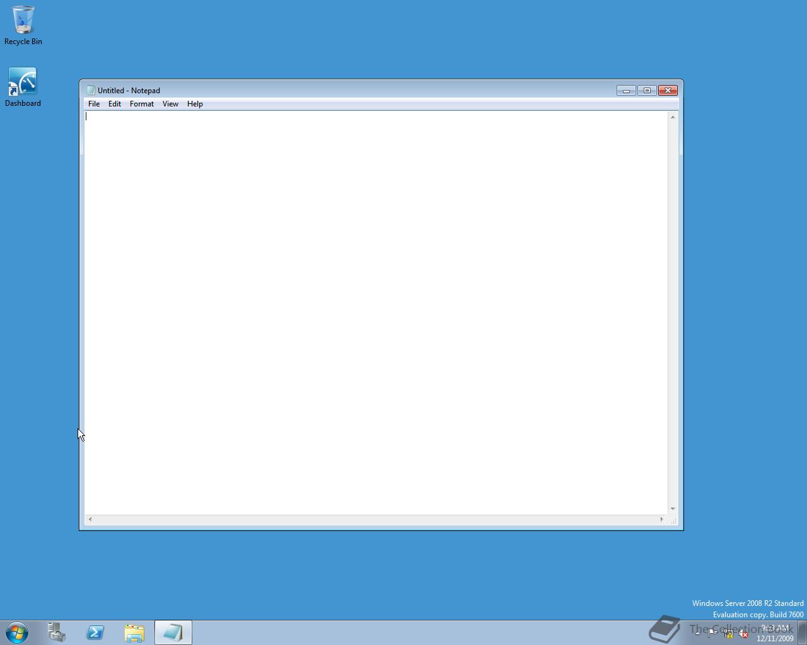This screenshot has width=807, height=645.
Task: Select the Notepad taskbar button
Action: [x=173, y=632]
